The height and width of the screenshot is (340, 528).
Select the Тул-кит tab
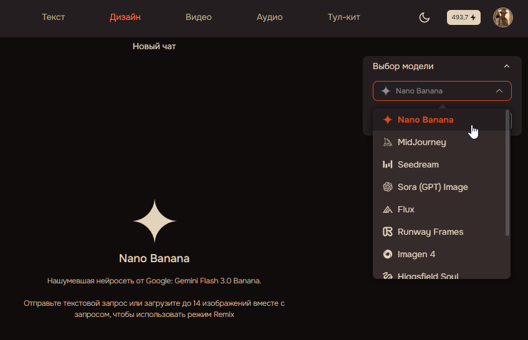pos(344,17)
